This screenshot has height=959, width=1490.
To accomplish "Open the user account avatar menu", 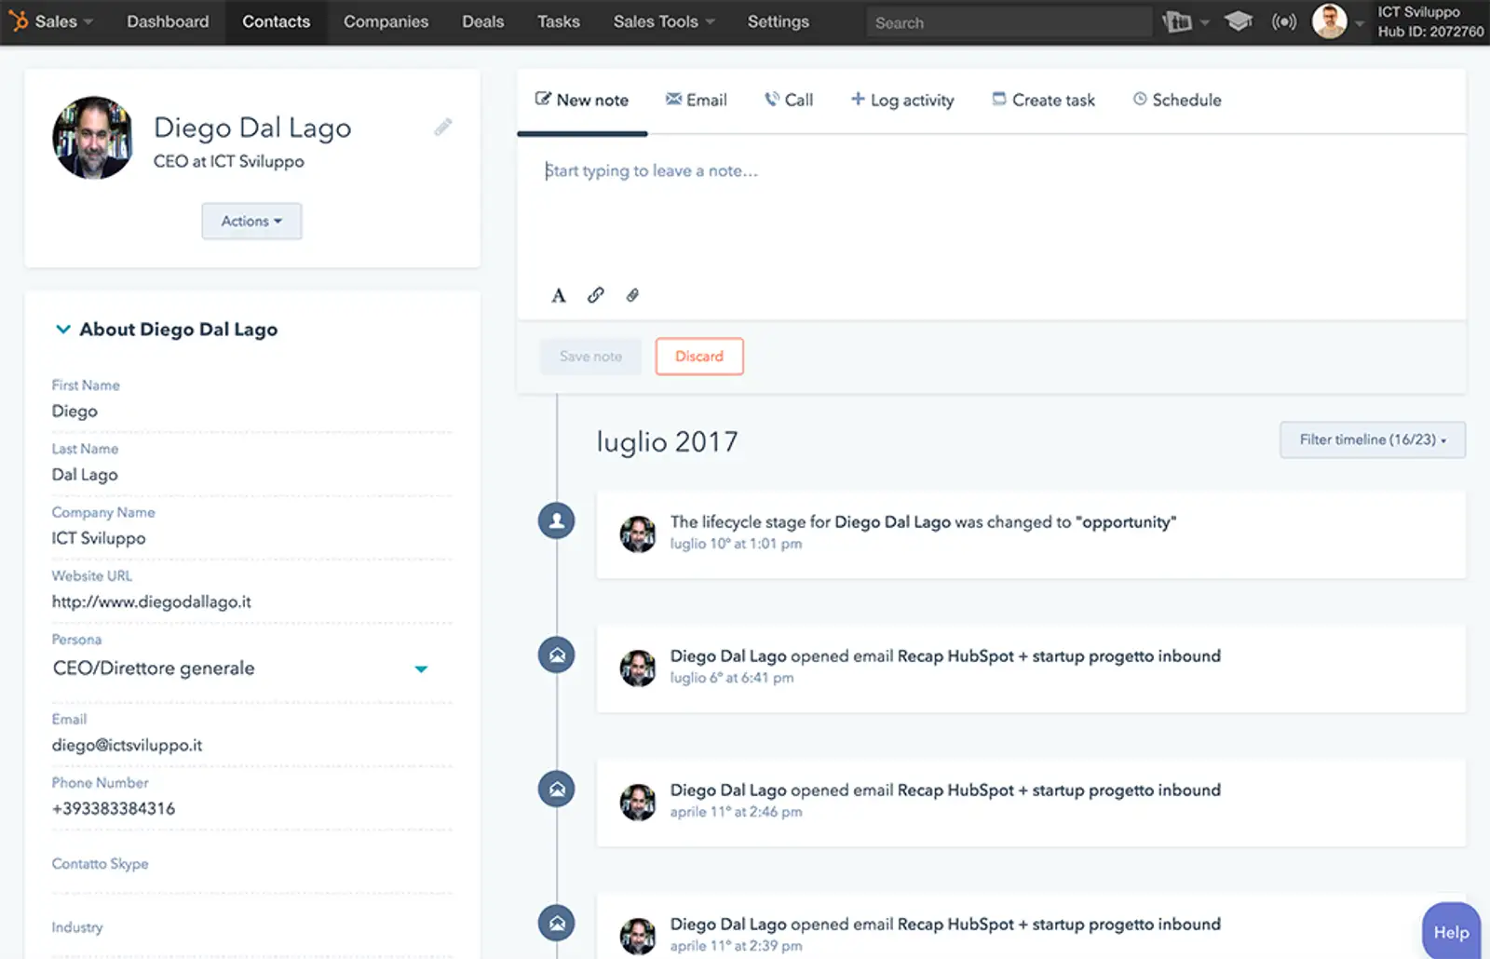I will (1329, 20).
